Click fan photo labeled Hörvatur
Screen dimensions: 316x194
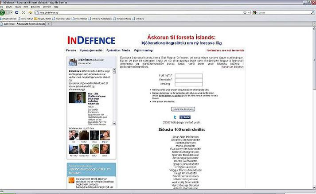pyautogui.click(x=74, y=149)
